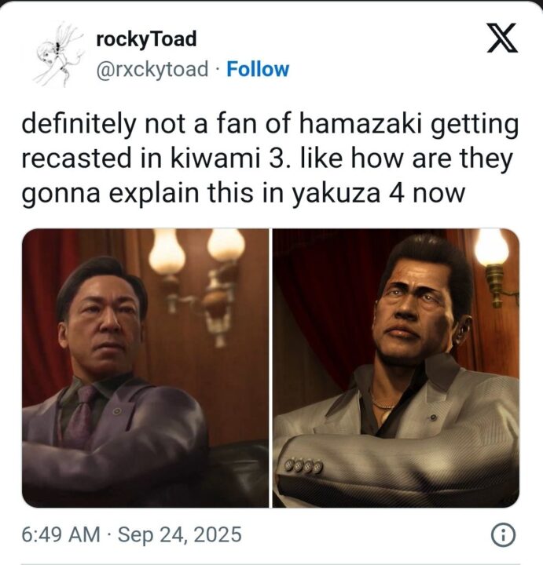The image size is (543, 565).
Task: View the right image with gray suit
Action: tap(396, 368)
